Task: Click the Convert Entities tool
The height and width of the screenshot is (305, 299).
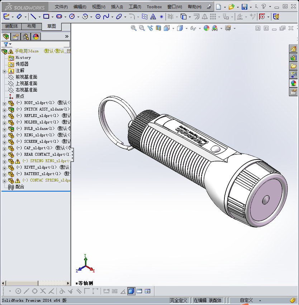Action: pos(184,17)
